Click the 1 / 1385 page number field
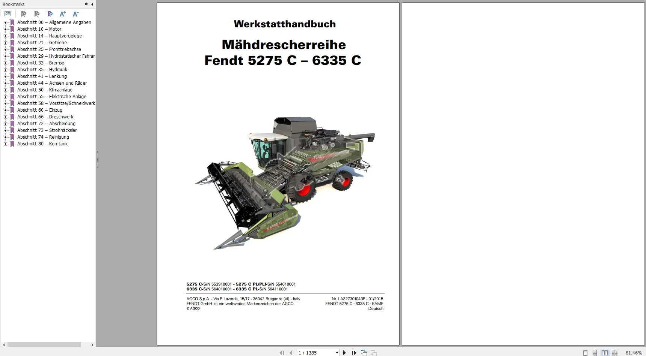Viewport: 646px width, 356px height. coord(315,353)
